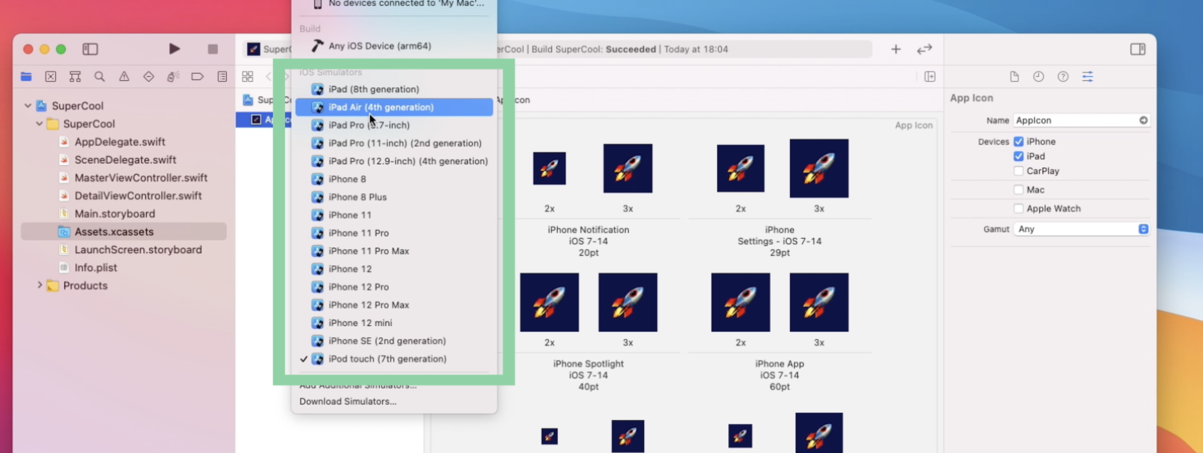Choose iPhone 11 Pro simulator
This screenshot has height=453, width=1203.
click(x=394, y=233)
